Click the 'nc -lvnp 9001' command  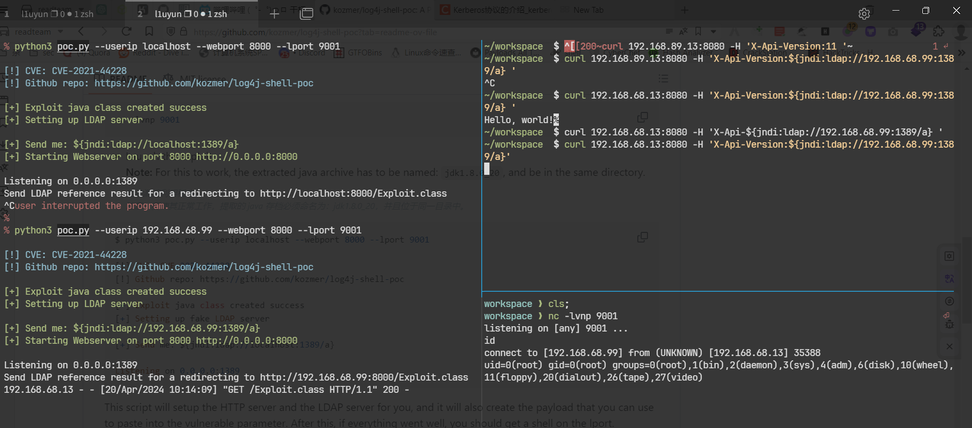[x=583, y=316]
